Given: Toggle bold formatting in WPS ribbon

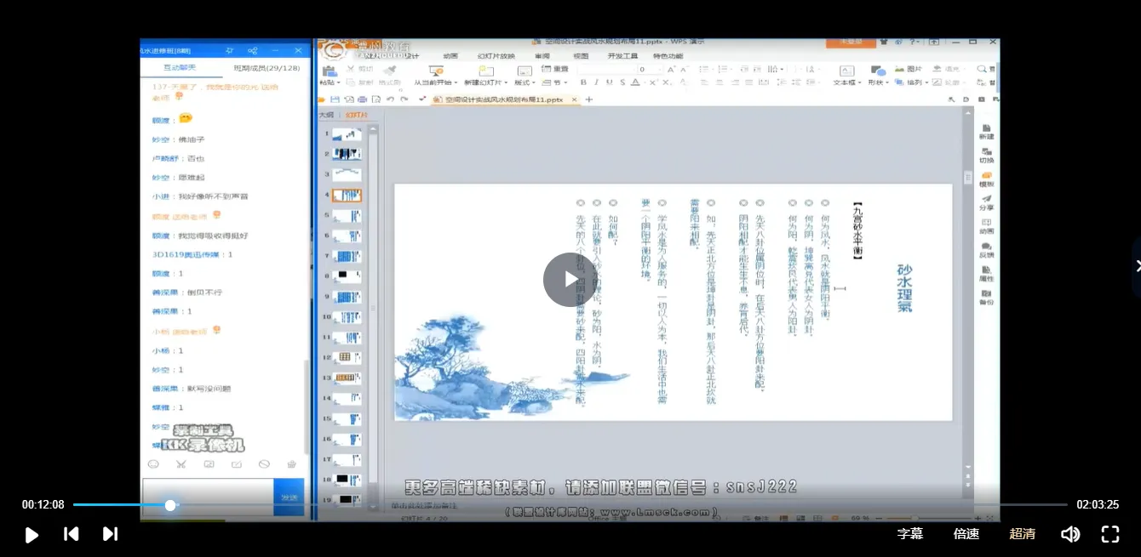Looking at the screenshot, I should point(583,82).
